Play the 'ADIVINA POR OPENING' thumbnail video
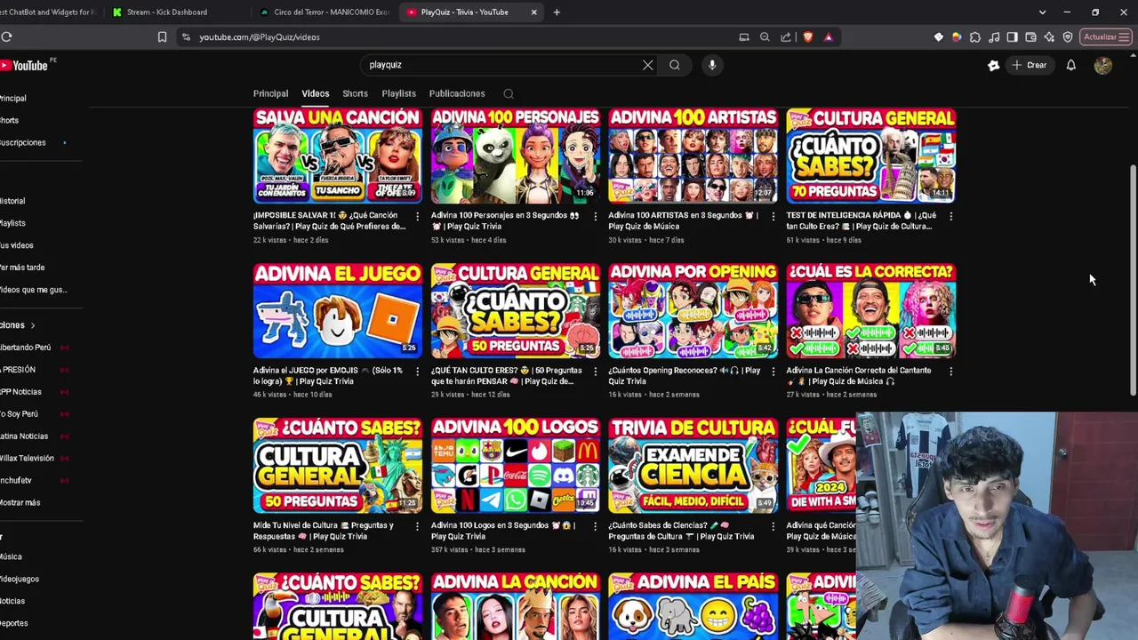Viewport: 1138px width, 640px height. [693, 310]
